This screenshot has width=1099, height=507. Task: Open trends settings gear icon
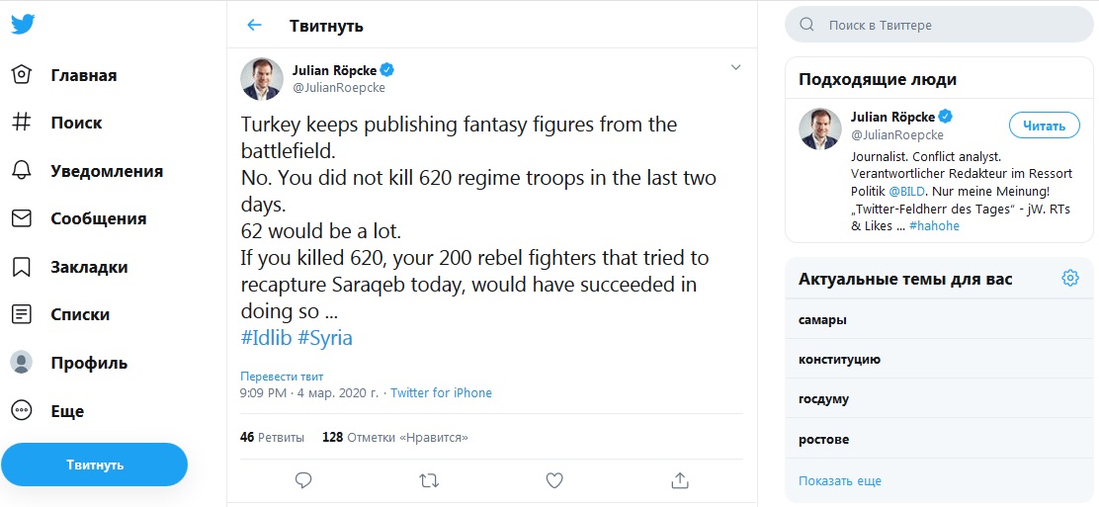[1069, 279]
